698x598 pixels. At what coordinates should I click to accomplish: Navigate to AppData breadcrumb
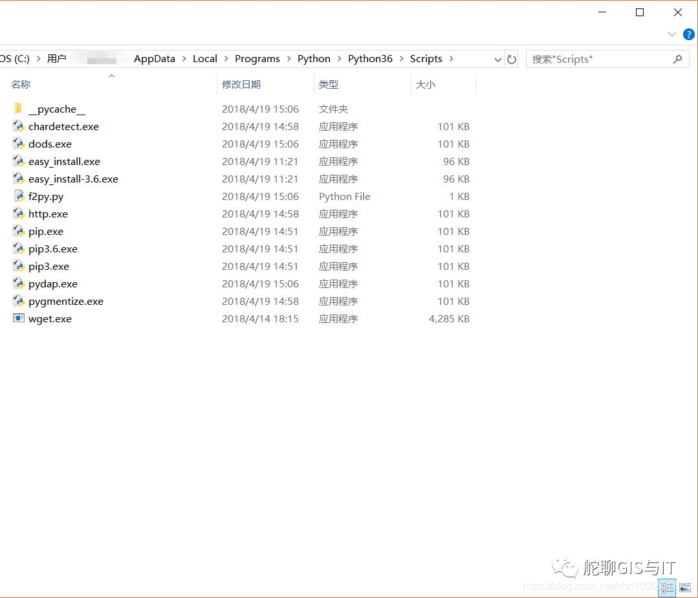155,59
